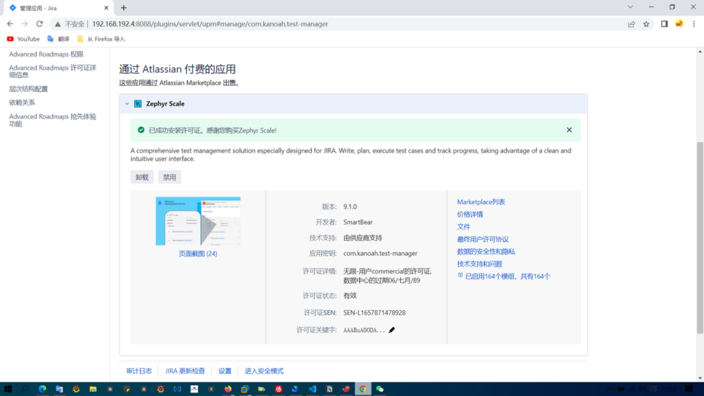Reload the page using the refresh icon
Viewport: 704px width, 396px height.
pyautogui.click(x=39, y=23)
